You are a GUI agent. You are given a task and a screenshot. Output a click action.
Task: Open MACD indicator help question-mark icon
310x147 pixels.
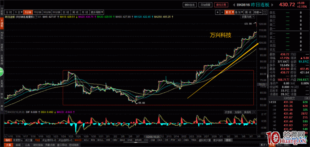[x=6, y=112]
